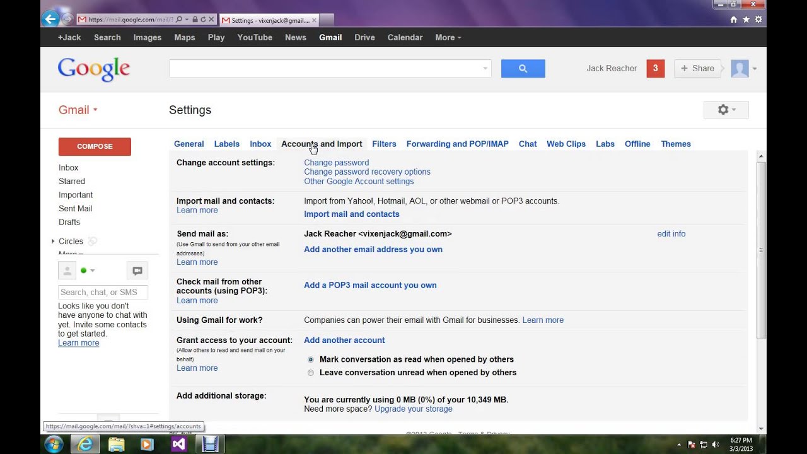This screenshot has width=807, height=454.
Task: Click the browser Back arrow button
Action: click(x=51, y=19)
